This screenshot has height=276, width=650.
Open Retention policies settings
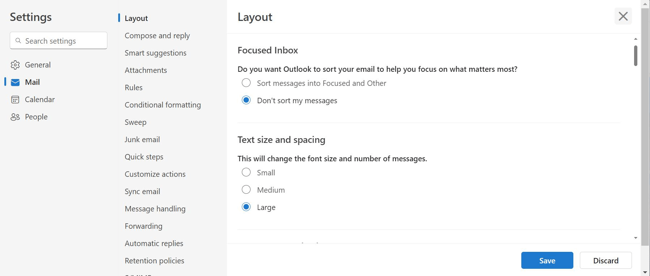pos(154,260)
